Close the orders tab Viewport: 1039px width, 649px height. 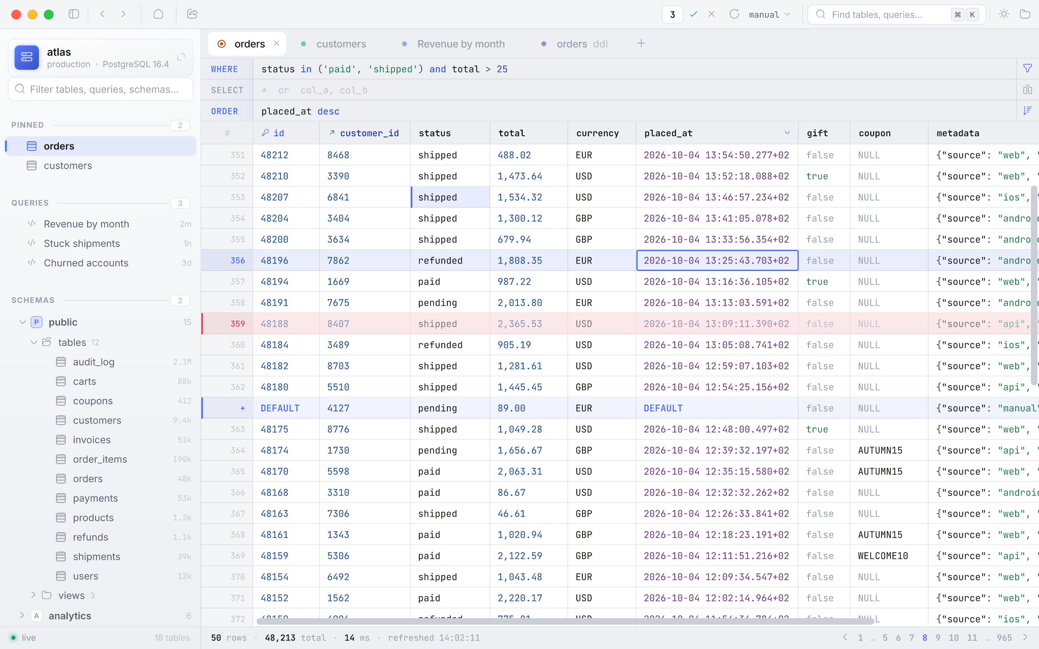[x=276, y=43]
